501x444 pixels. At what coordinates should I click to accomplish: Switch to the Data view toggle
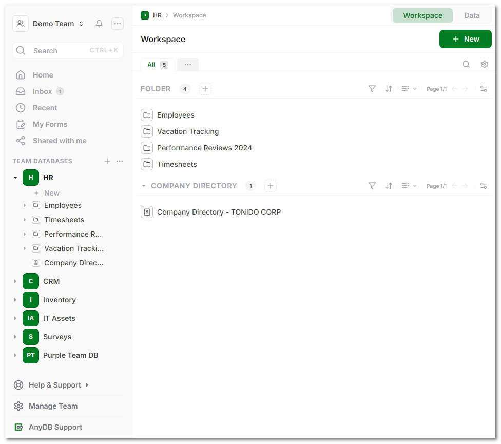pyautogui.click(x=472, y=15)
